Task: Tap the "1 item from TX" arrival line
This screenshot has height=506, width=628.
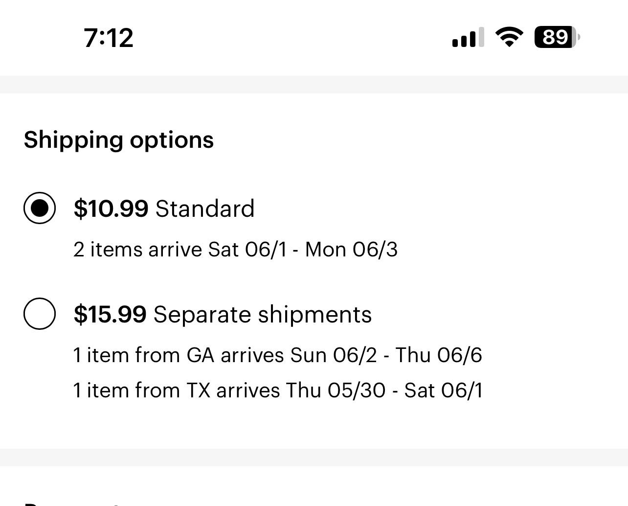Action: click(x=142, y=391)
